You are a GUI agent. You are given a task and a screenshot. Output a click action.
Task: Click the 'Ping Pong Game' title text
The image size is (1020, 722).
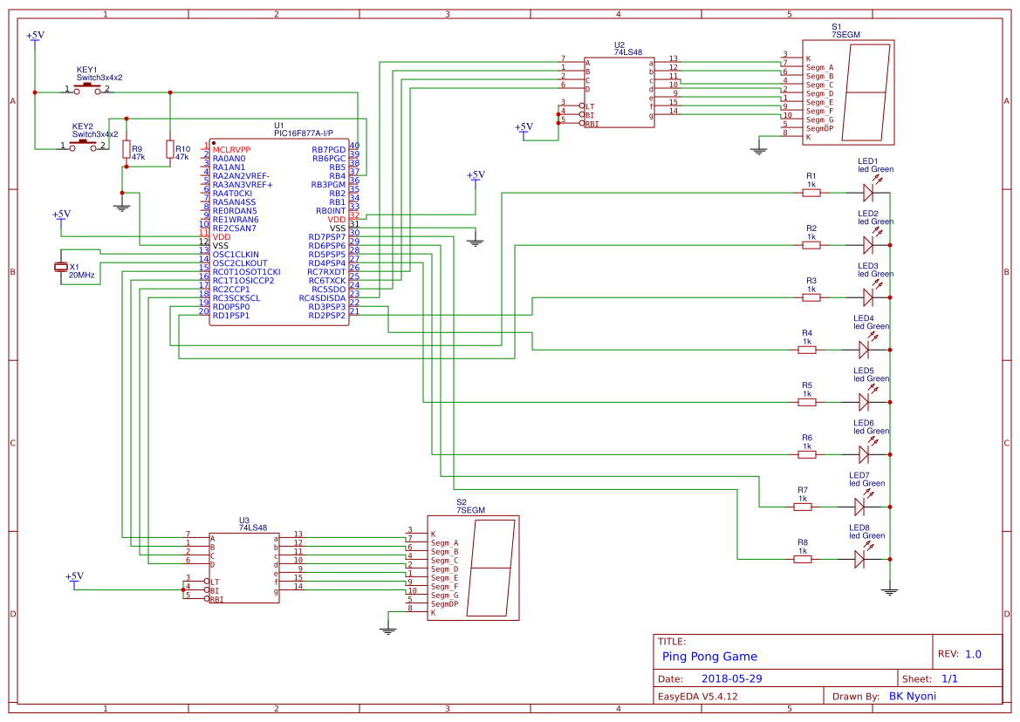click(709, 657)
